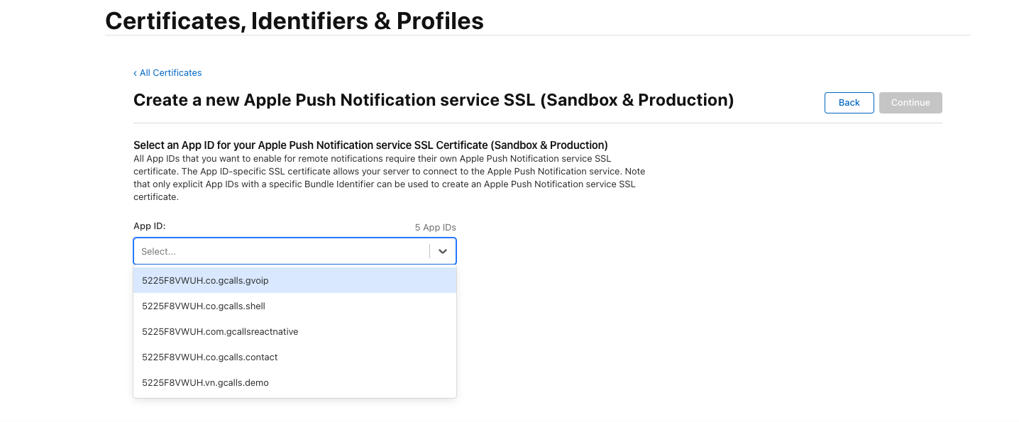The width and height of the screenshot is (1019, 422).
Task: Click the divider line under the page title
Action: (537, 35)
